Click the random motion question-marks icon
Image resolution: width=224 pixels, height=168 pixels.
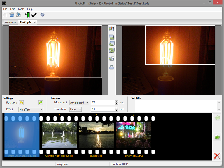[112, 29]
